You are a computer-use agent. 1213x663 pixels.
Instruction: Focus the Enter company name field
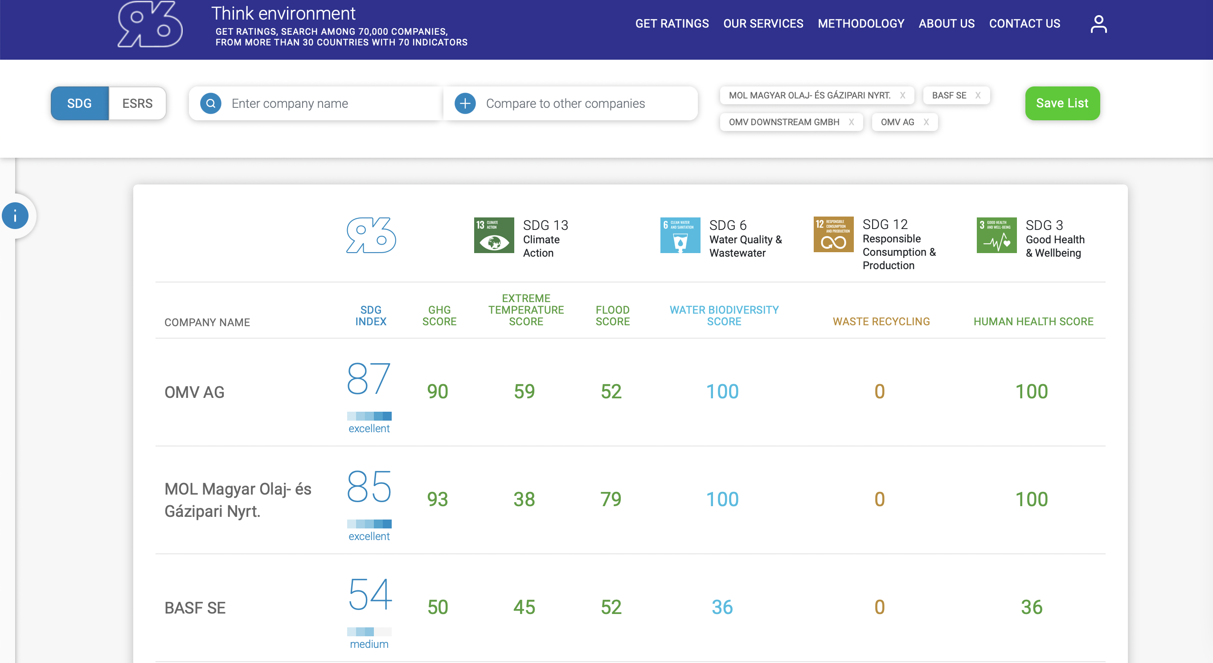pos(316,103)
